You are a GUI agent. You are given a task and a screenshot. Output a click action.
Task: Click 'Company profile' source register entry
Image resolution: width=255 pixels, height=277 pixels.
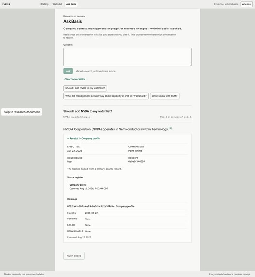click(x=78, y=185)
